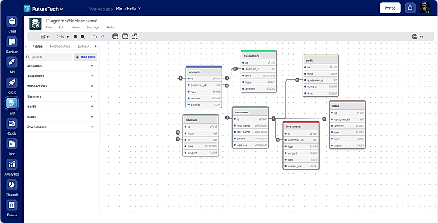
Task: Click the Invite button
Action: click(x=390, y=8)
